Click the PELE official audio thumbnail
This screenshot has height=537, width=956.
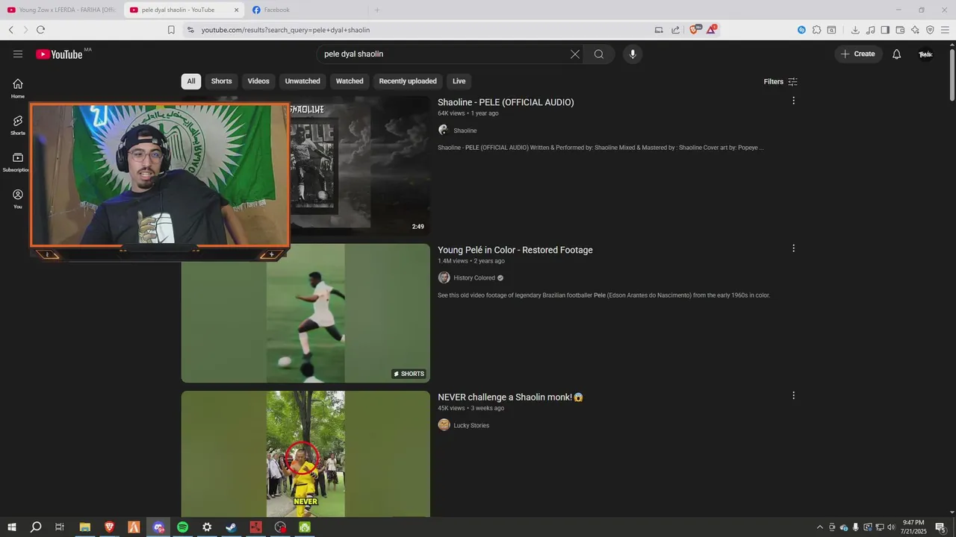(x=360, y=166)
